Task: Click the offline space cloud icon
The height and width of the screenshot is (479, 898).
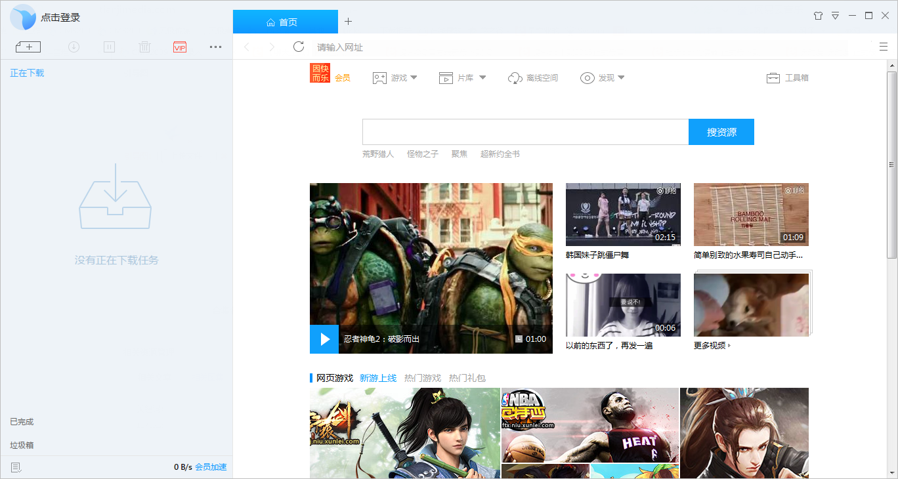Action: (515, 77)
